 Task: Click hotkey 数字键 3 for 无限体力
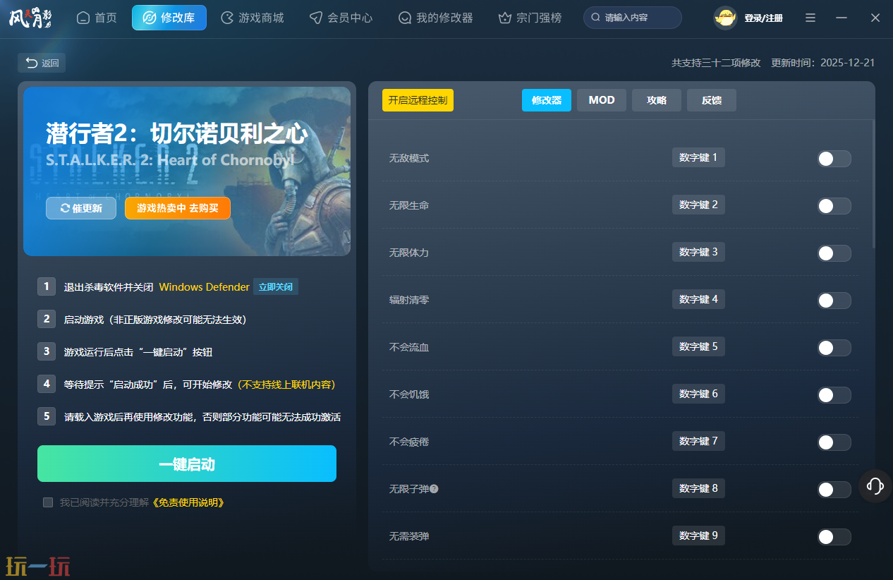coord(698,252)
